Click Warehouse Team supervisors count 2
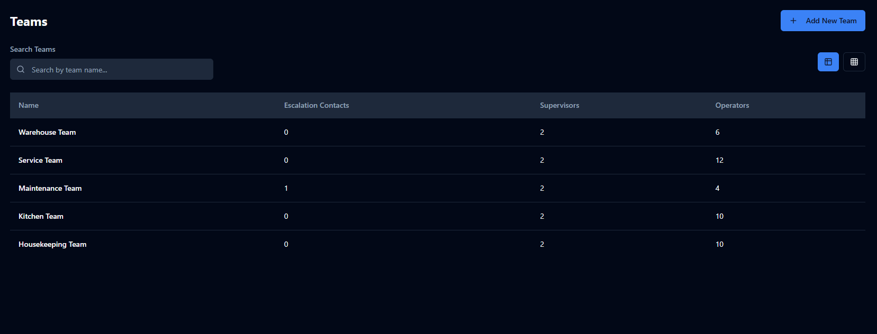The width and height of the screenshot is (877, 334). pos(542,132)
